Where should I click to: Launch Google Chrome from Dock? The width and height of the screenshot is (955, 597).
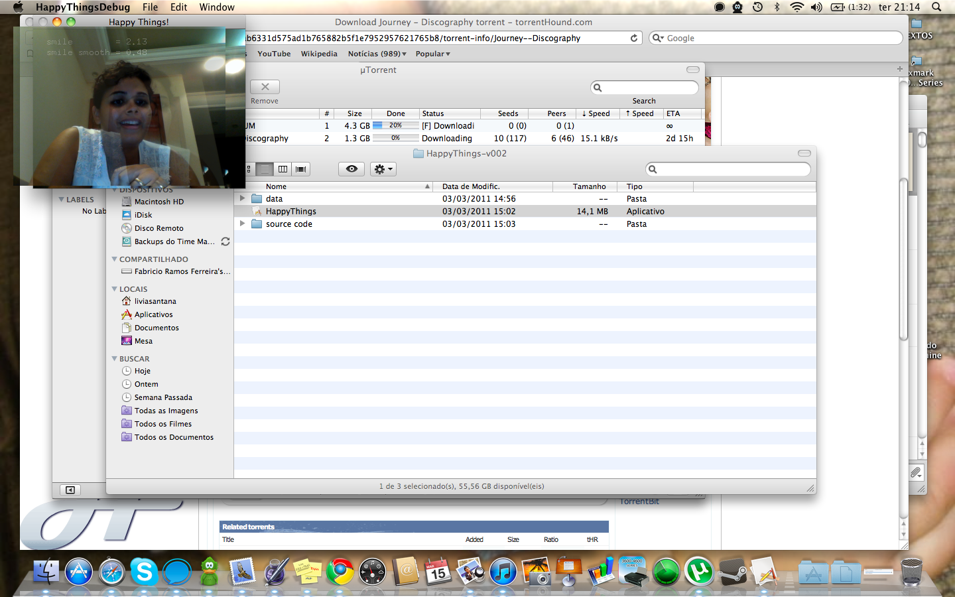click(x=340, y=571)
